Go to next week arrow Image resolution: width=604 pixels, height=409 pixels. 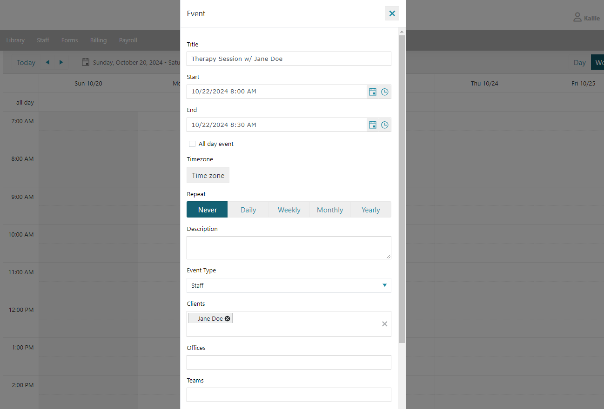[61, 62]
